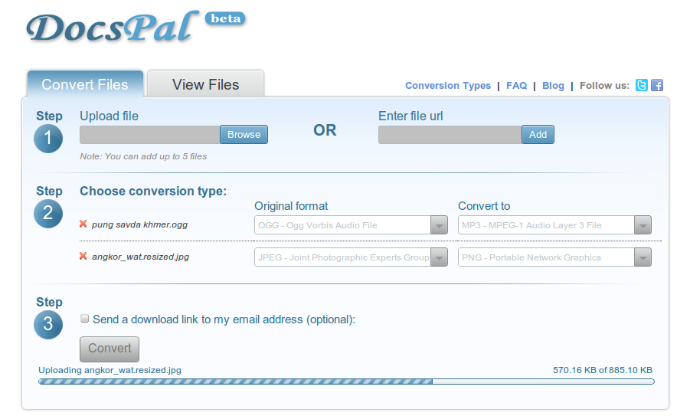
Task: Open the Conversion Types link
Action: coord(448,86)
